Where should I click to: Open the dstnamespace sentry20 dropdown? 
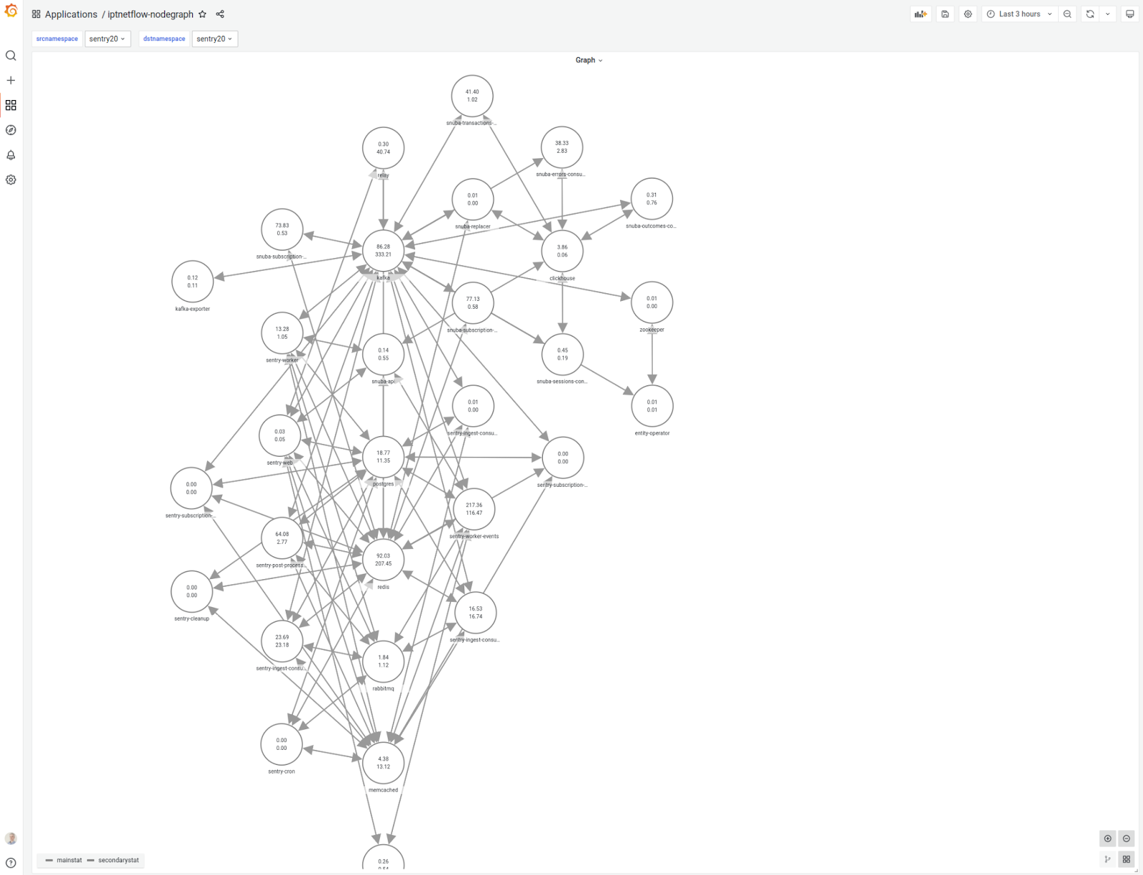click(214, 39)
